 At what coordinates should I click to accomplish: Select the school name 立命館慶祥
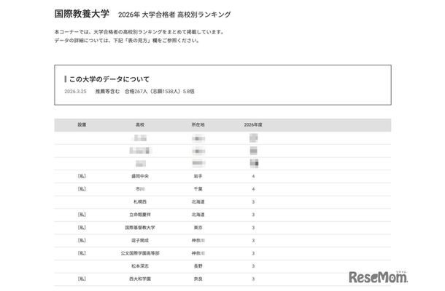[x=140, y=215]
